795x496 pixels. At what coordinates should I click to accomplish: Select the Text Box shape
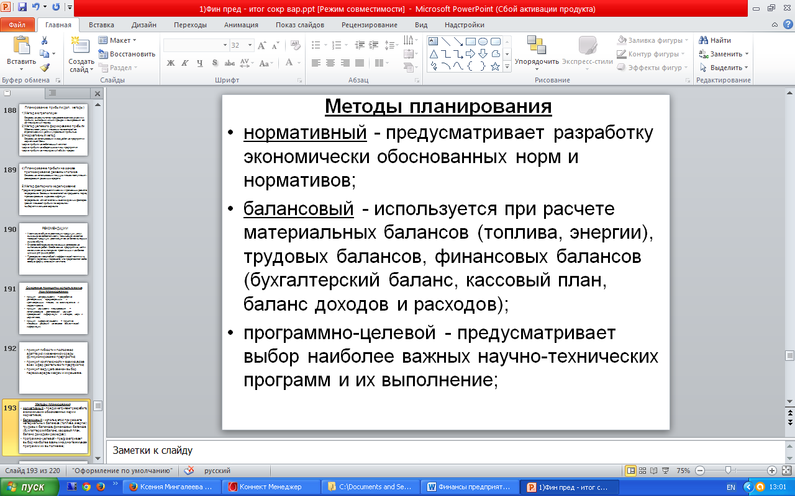(x=434, y=42)
